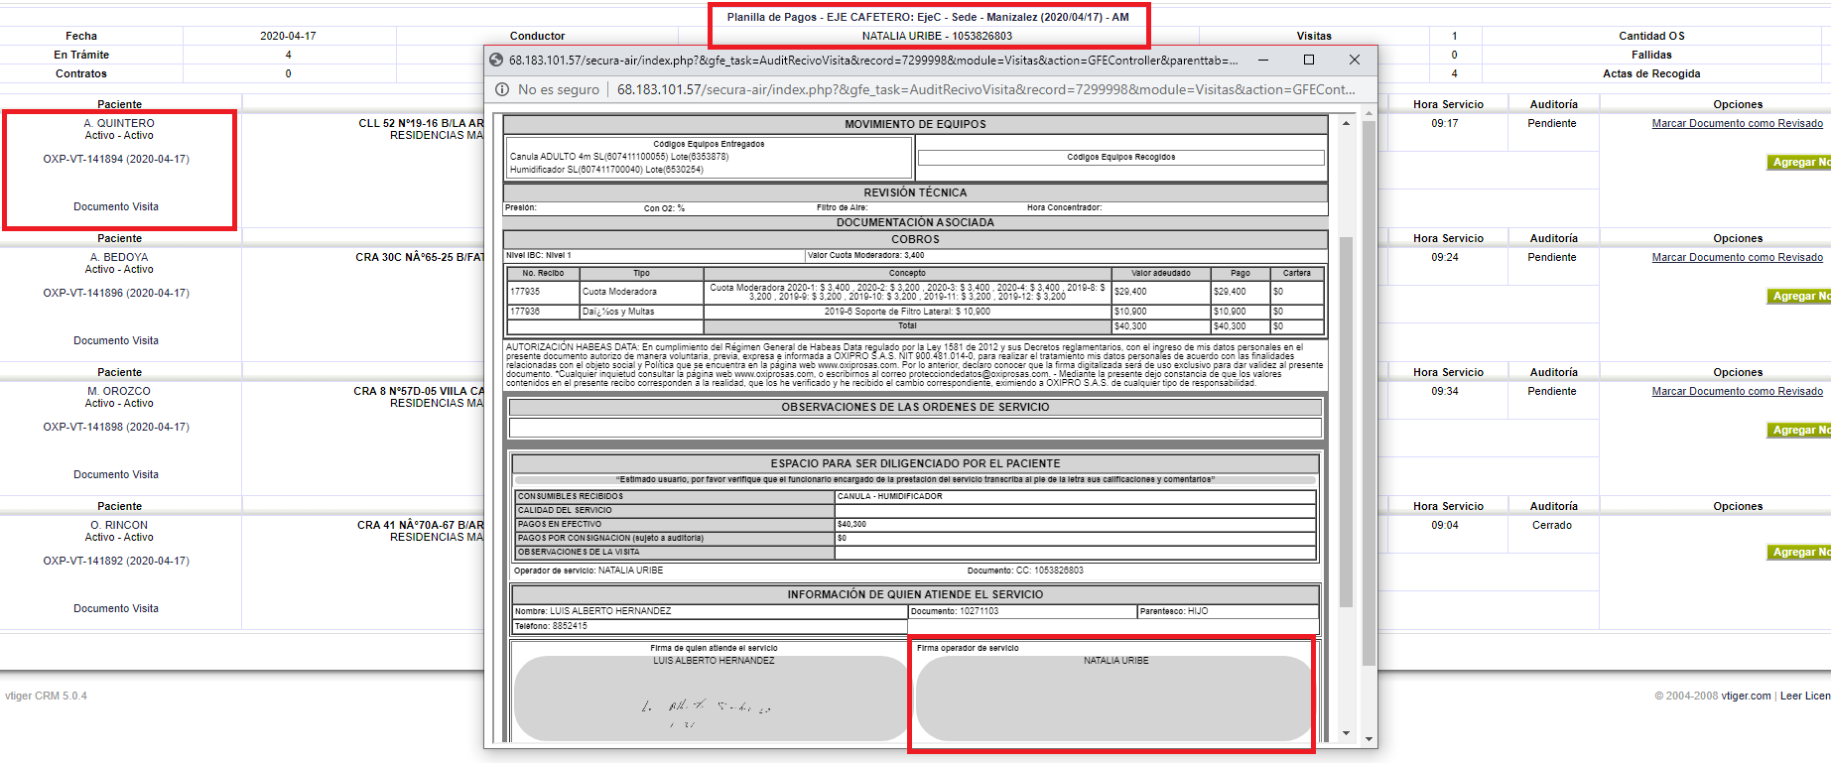Viewport: 1831px width, 763px height.
Task: Click visit code OXP-VT-141894 (2020-04-17)
Action: [116, 159]
